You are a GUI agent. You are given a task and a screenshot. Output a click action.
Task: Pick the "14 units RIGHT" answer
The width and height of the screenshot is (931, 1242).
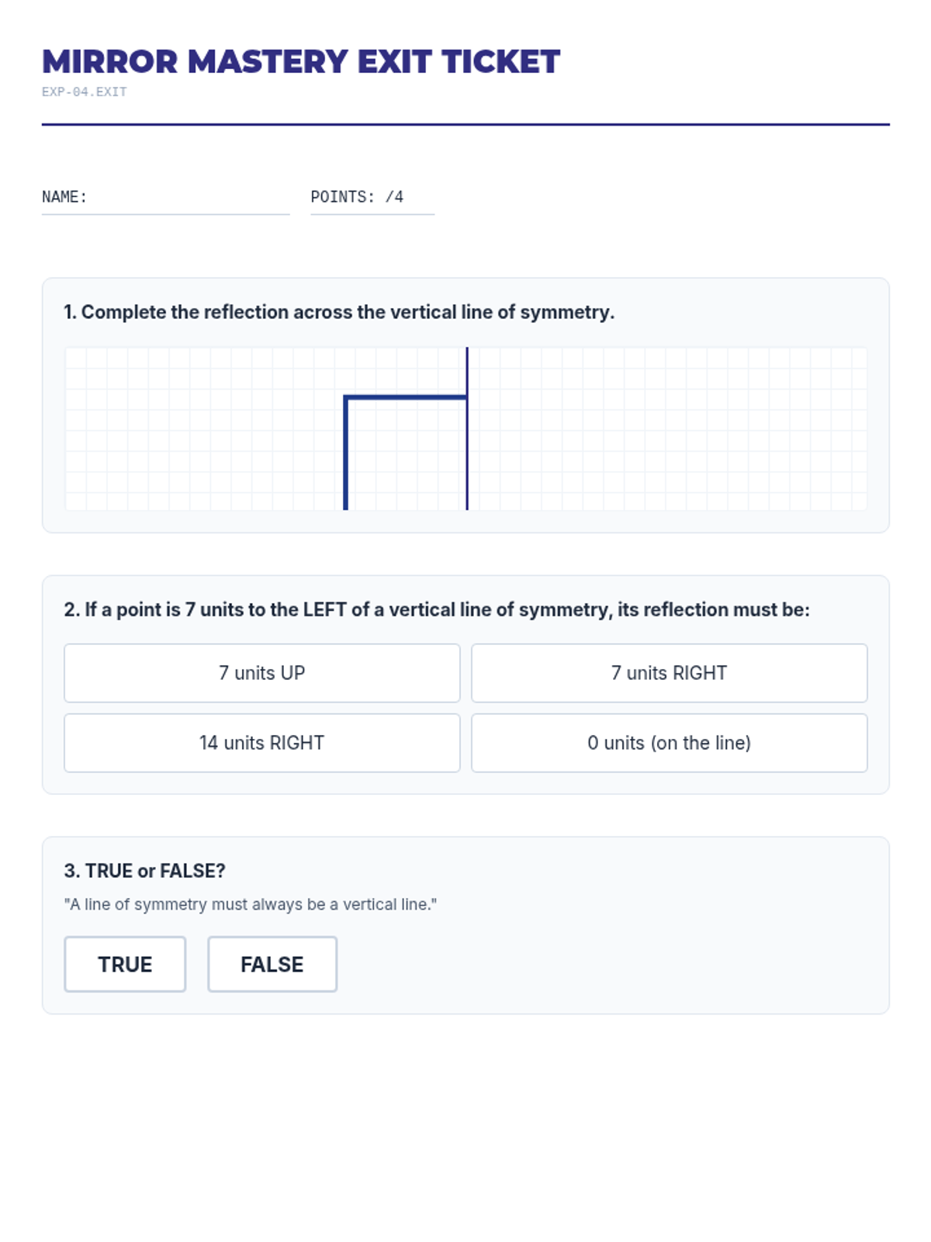pyautogui.click(x=261, y=743)
